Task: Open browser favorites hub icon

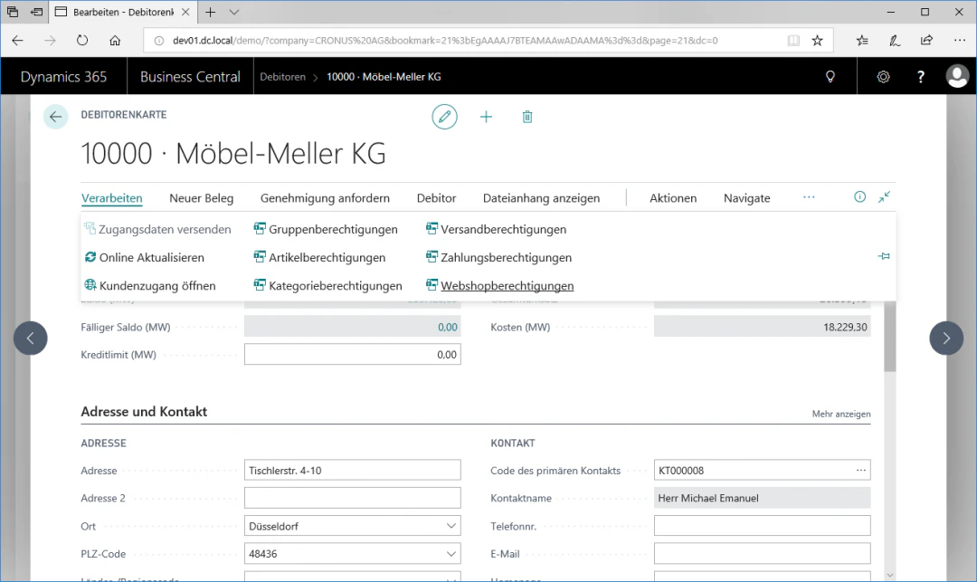Action: (862, 41)
